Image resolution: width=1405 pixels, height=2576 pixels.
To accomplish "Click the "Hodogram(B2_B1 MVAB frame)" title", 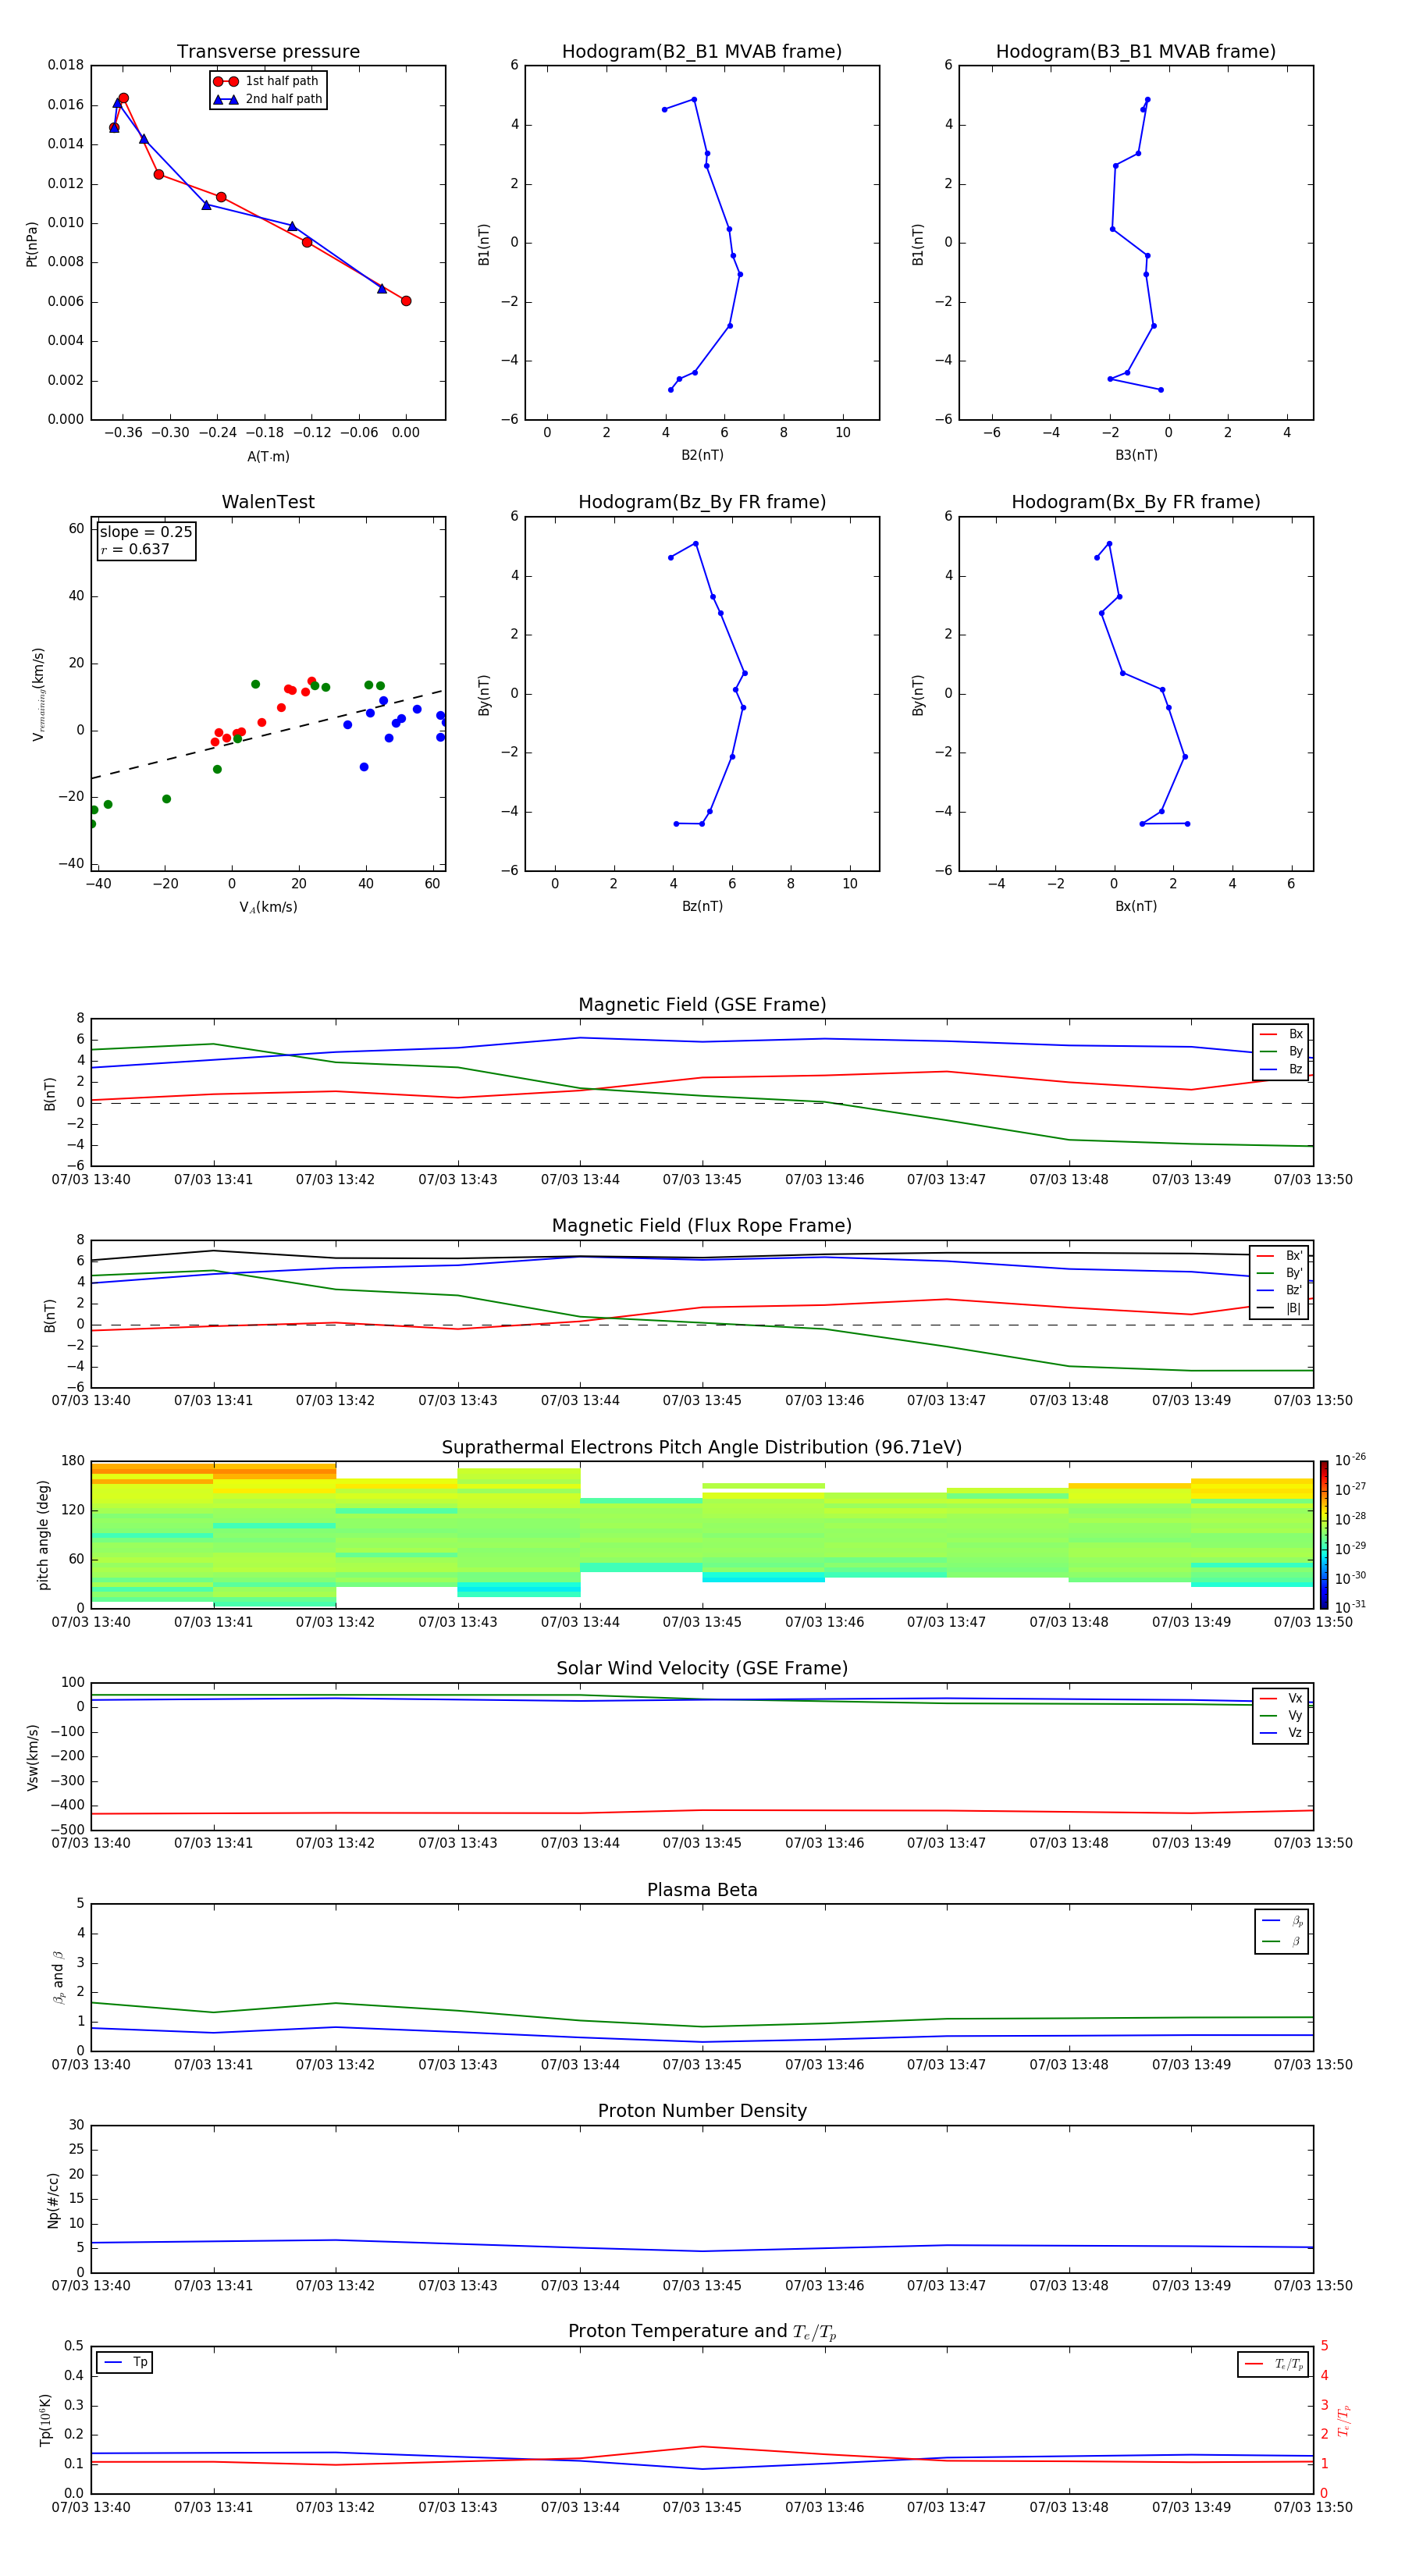I will coord(702,52).
